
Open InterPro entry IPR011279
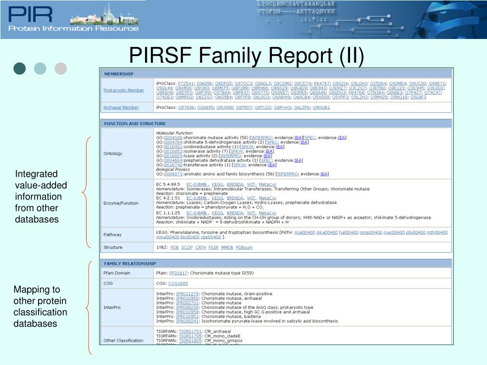(187, 294)
